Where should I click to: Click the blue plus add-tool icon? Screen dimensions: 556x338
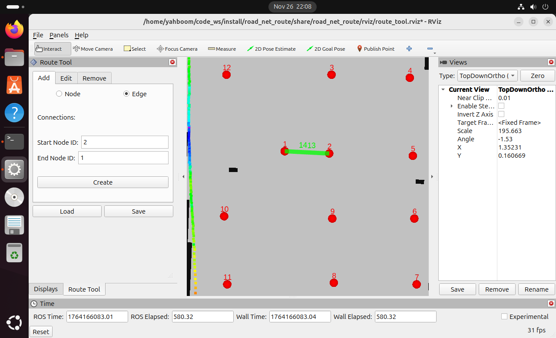[x=409, y=49]
